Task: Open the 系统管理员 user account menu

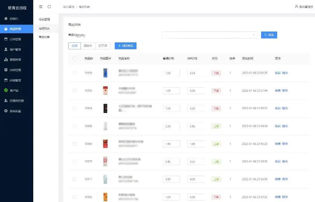Action: click(x=304, y=7)
